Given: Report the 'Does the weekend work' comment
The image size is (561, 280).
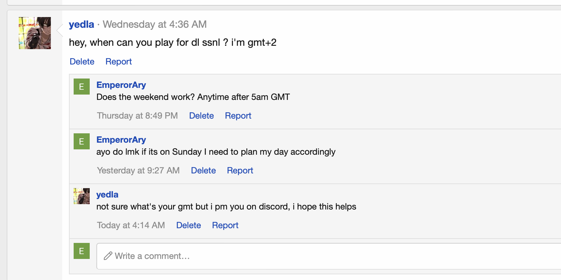Looking at the screenshot, I should point(238,116).
